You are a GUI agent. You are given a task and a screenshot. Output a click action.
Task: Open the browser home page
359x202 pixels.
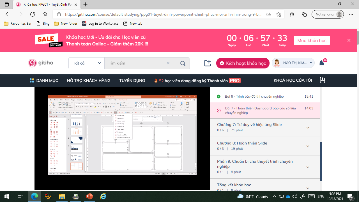(x=45, y=14)
